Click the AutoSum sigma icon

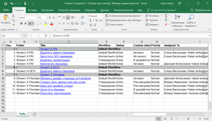(x=166, y=16)
